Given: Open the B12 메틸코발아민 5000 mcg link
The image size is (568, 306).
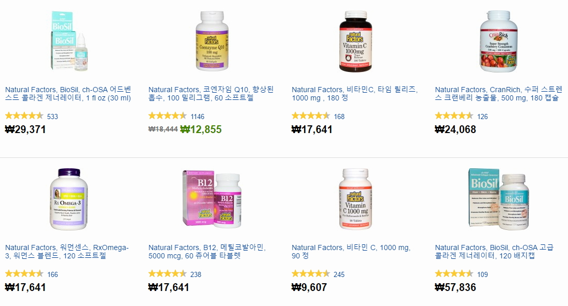Looking at the screenshot, I should (207, 252).
